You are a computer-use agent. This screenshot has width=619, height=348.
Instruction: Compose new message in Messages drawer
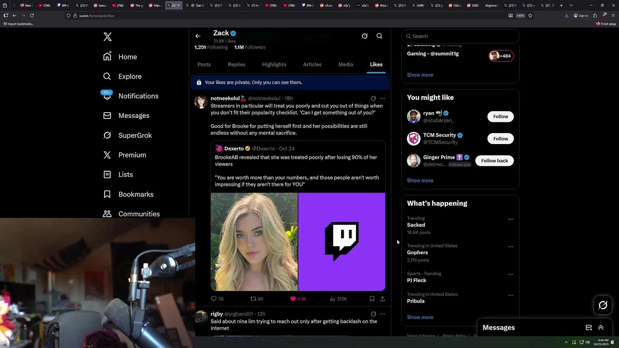pos(589,328)
